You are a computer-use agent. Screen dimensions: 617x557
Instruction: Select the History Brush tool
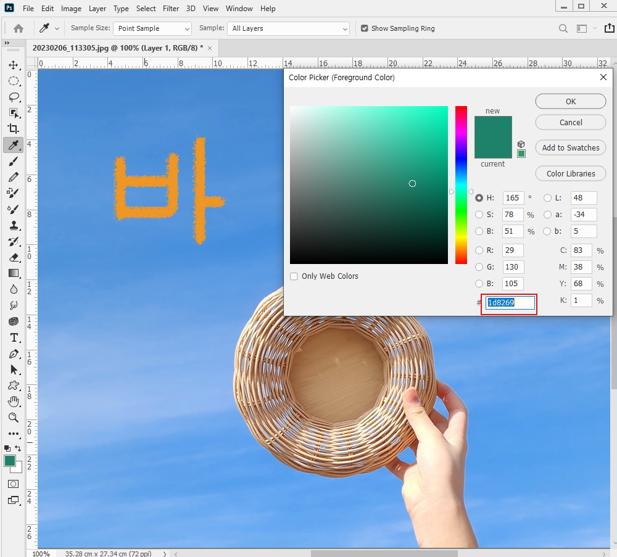(14, 242)
